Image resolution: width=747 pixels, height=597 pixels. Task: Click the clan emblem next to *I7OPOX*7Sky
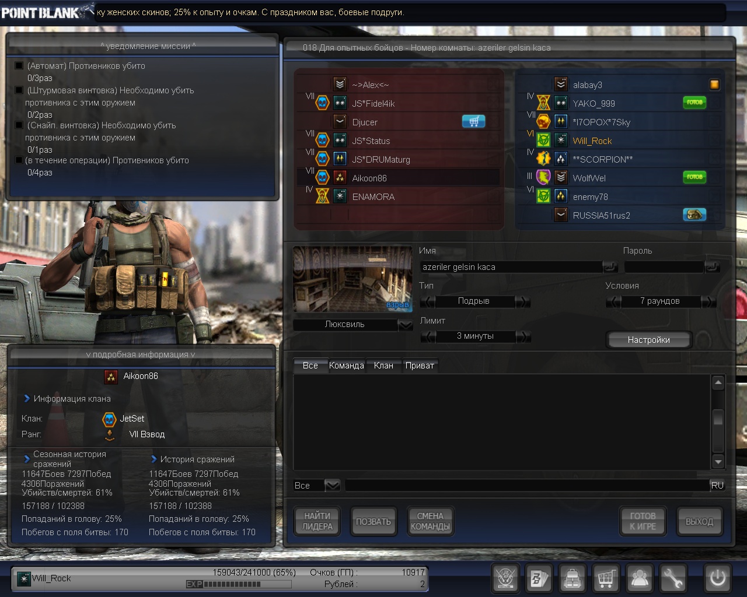tap(543, 121)
